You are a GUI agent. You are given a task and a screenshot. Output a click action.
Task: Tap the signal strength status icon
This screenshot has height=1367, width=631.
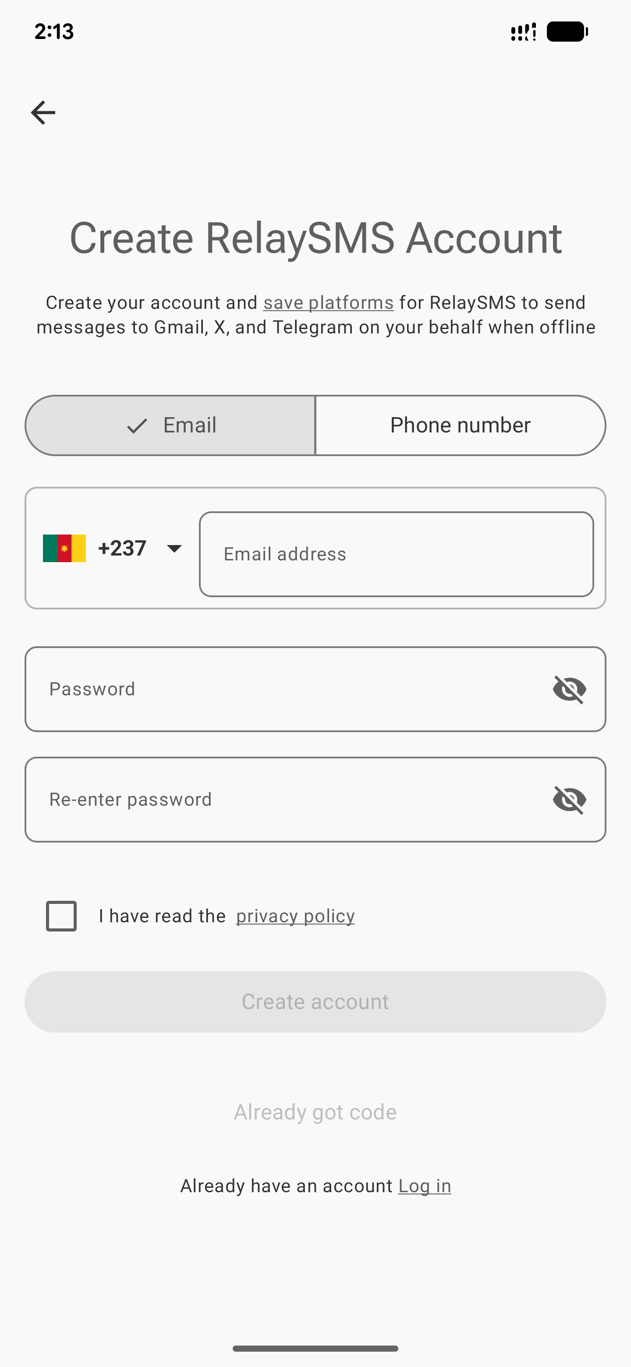523,32
